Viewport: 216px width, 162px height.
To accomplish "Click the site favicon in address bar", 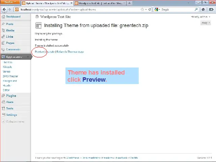I will pyautogui.click(x=17, y=9).
